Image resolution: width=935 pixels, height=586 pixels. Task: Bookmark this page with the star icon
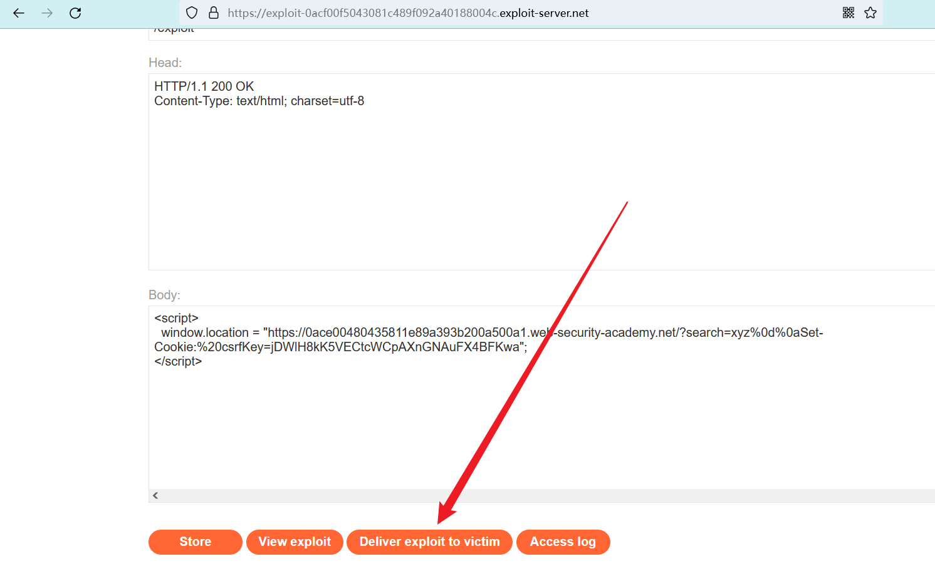[x=870, y=13]
